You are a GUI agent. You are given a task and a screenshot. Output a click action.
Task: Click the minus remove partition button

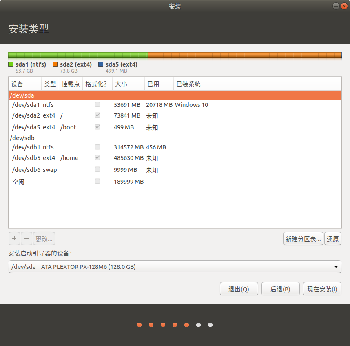pyautogui.click(x=27, y=238)
